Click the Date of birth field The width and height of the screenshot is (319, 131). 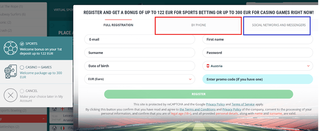click(139, 66)
